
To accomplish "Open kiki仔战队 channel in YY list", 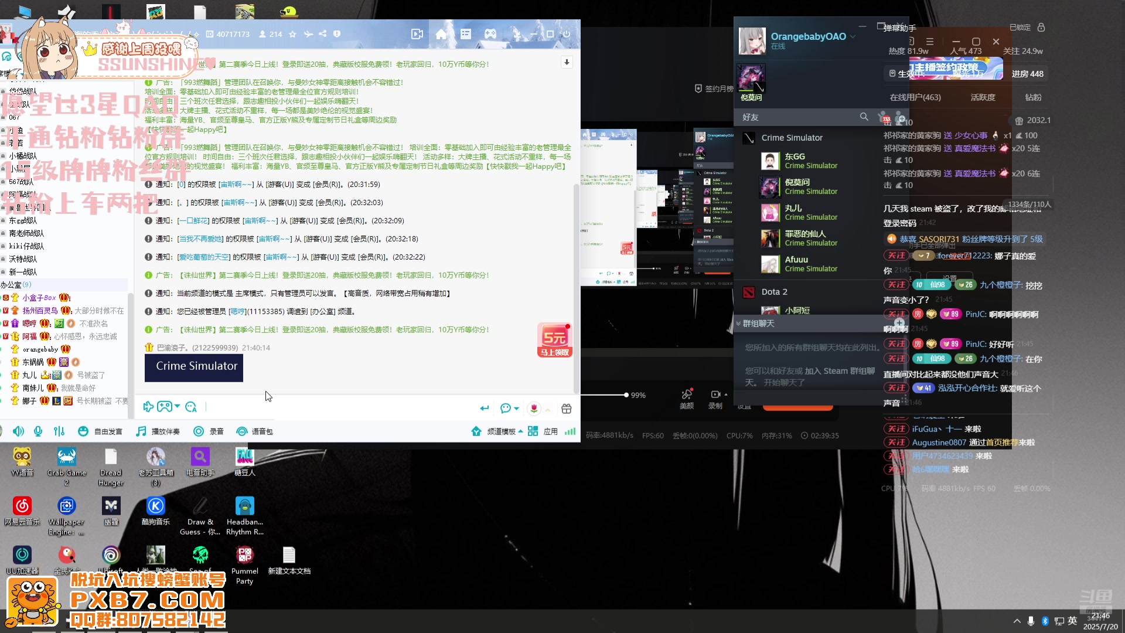I will click(x=26, y=246).
